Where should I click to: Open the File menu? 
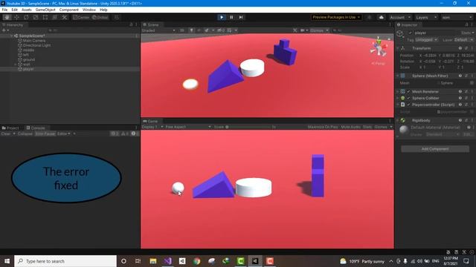(x=4, y=10)
